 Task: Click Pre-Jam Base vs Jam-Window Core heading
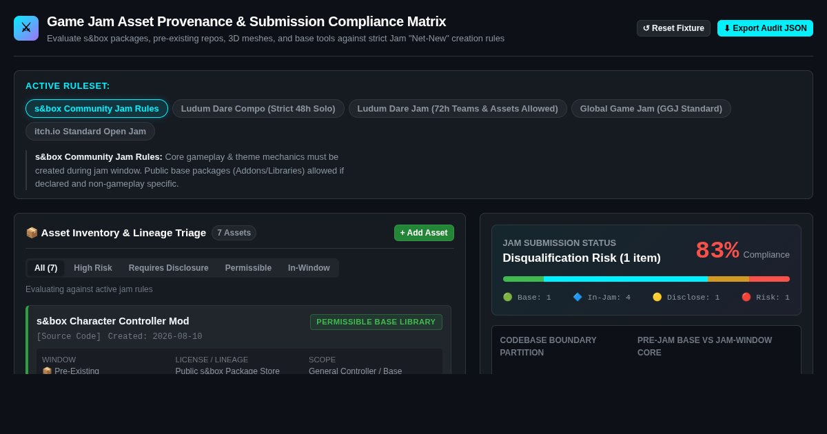click(704, 347)
